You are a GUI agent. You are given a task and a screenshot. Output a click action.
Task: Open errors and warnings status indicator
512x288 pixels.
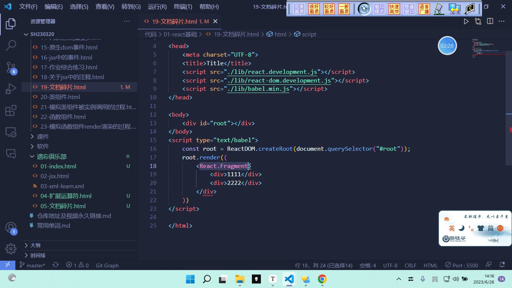click(78, 265)
